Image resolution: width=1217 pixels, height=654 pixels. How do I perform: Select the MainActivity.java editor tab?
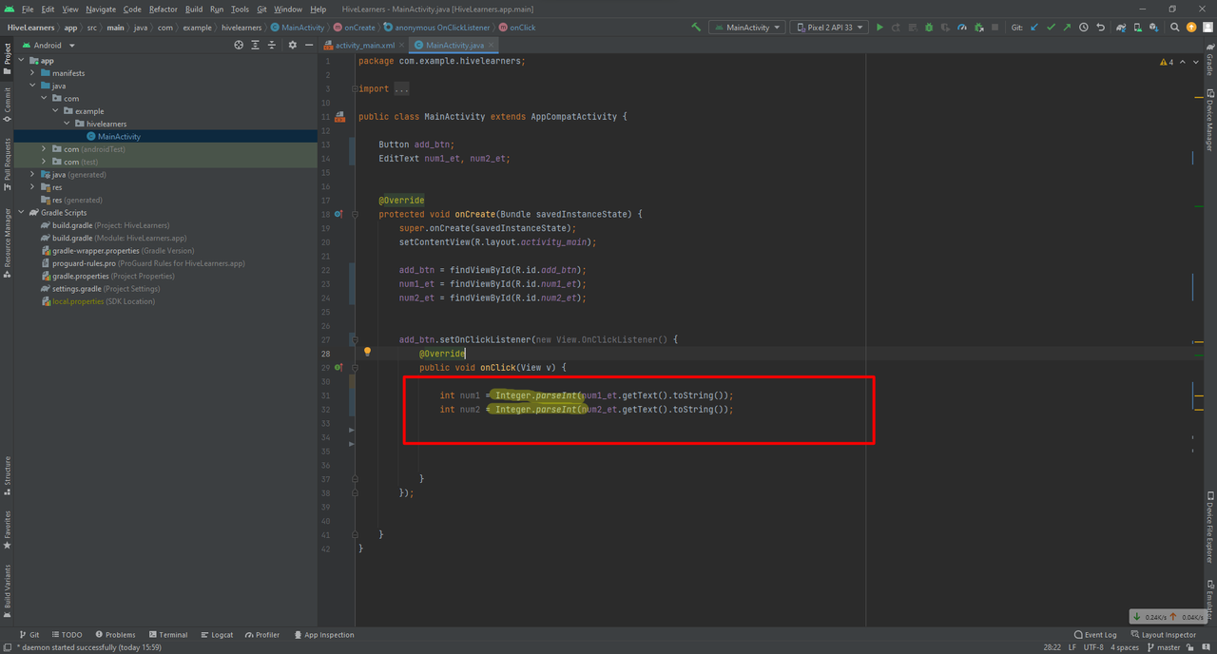(x=454, y=45)
